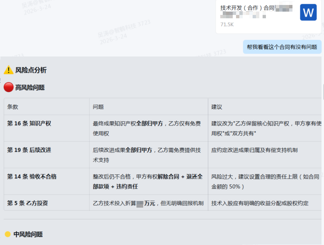Click the red circle beside 高风险问题
Viewport: 324px width, 245px height.
(x=8, y=87)
